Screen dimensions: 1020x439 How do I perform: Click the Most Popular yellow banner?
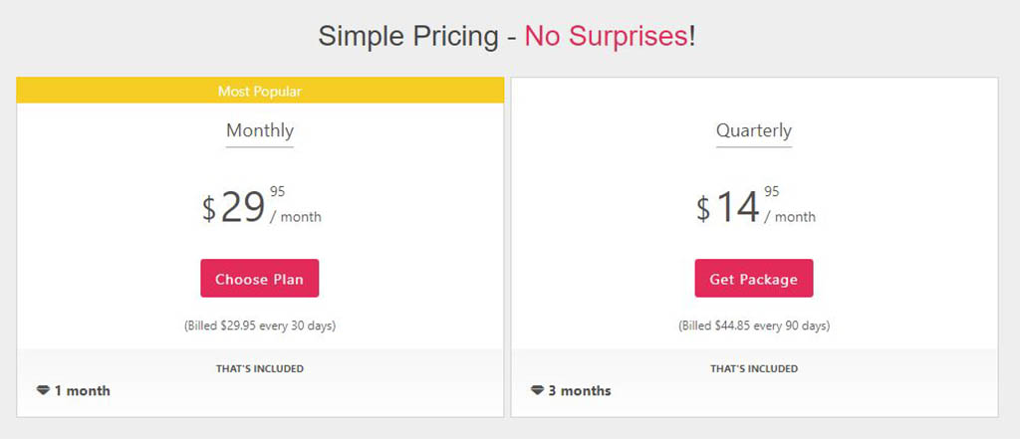click(260, 91)
